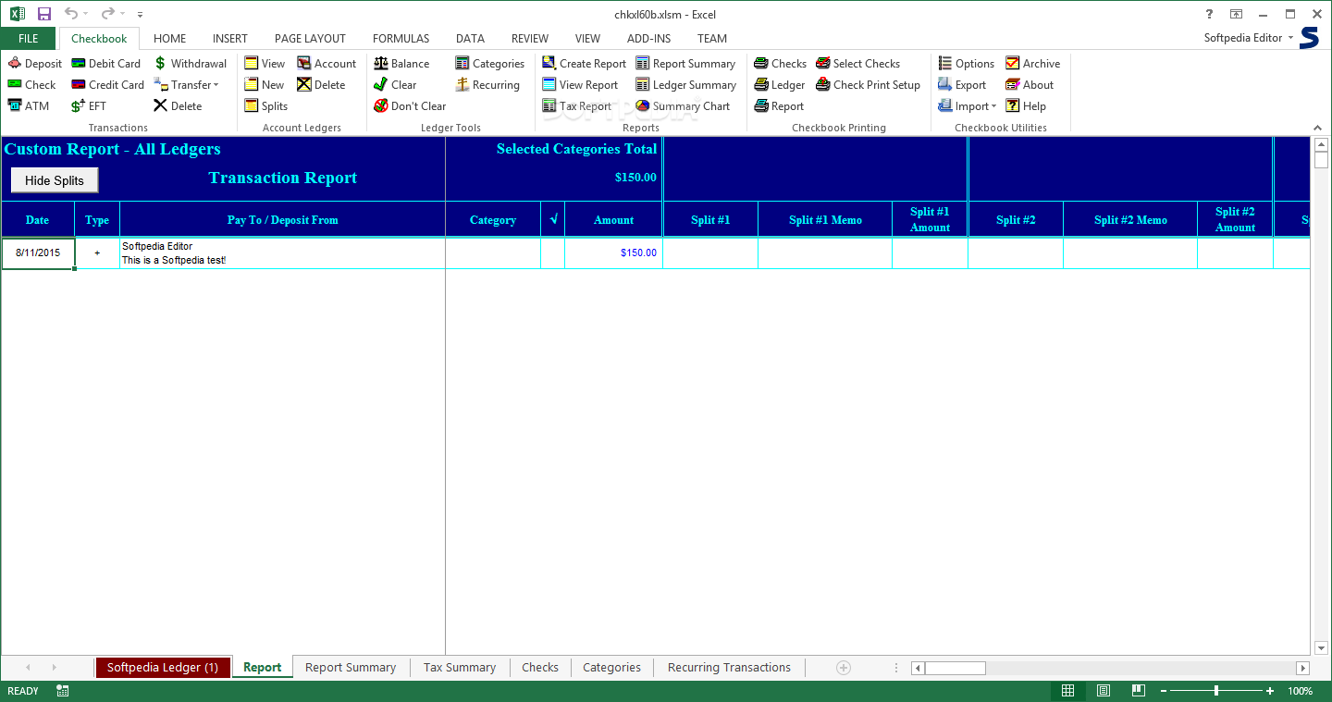Mark transaction as Clear

coord(395,85)
